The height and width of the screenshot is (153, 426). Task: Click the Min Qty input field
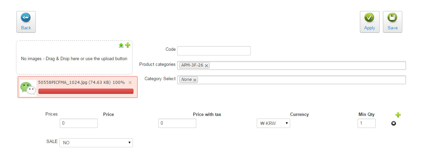[x=367, y=123]
